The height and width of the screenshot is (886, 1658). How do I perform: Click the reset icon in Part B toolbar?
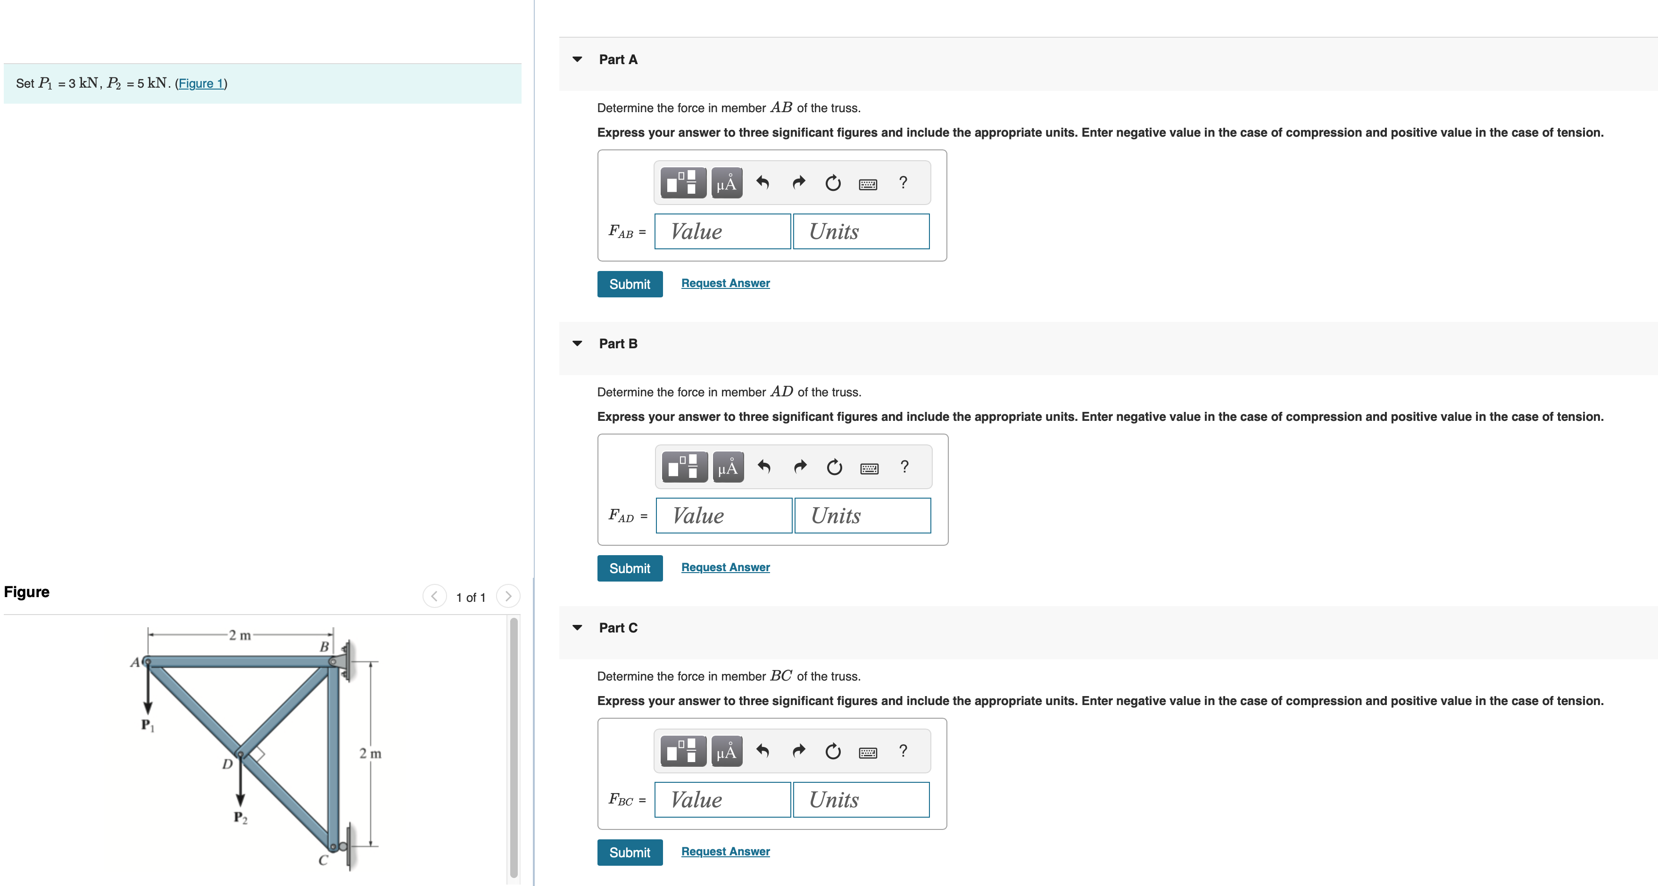pyautogui.click(x=834, y=467)
